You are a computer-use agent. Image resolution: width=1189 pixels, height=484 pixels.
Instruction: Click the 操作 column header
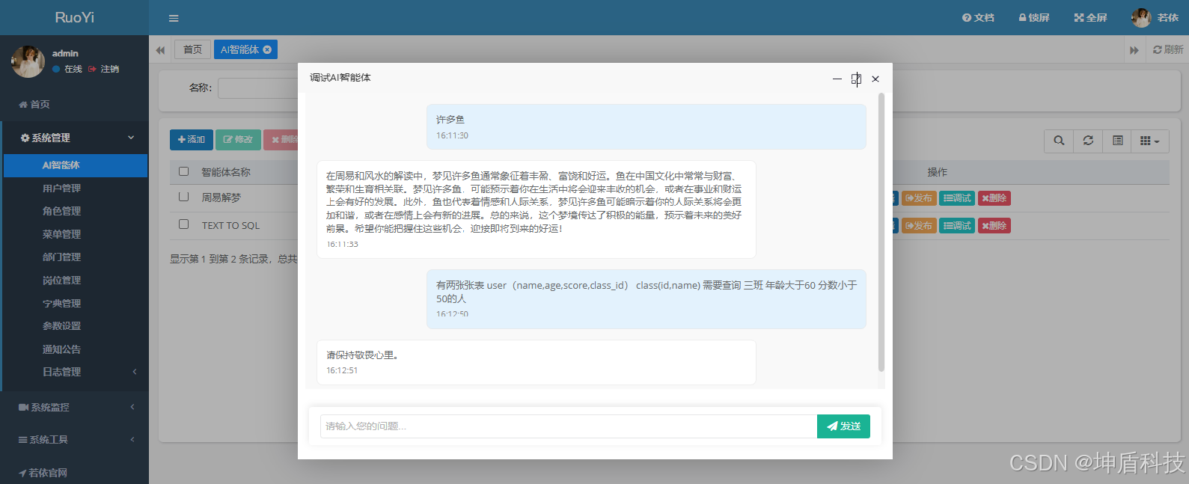938,172
